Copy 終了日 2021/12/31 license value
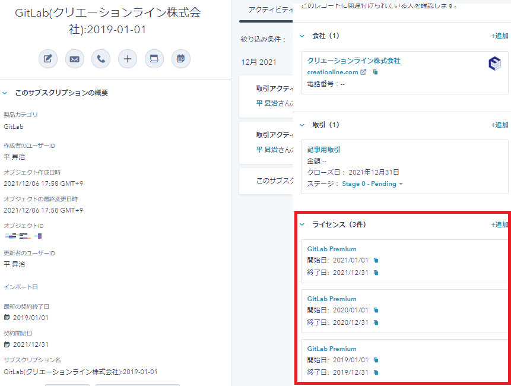Image resolution: width=511 pixels, height=386 pixels. tap(376, 273)
